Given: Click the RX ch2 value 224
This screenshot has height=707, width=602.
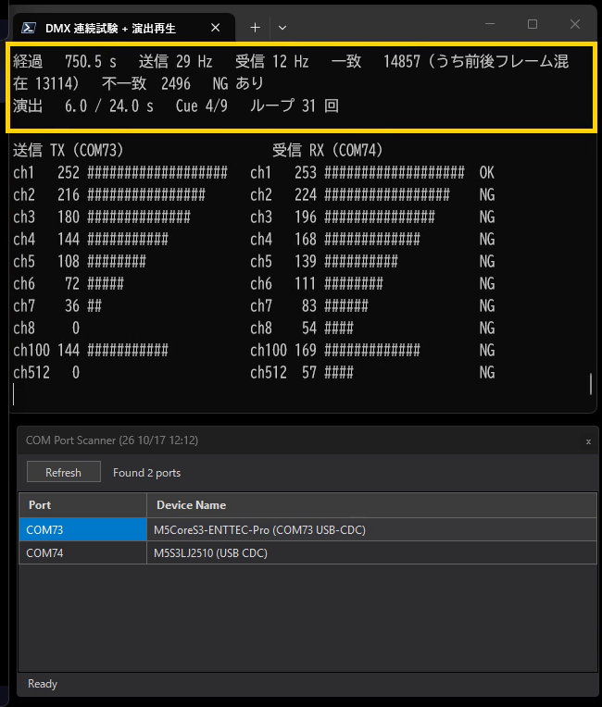Looking at the screenshot, I should 306,194.
